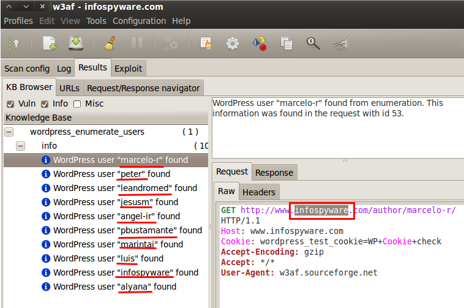Select WordPress user "infospyware" found entry
Image resolution: width=464 pixels, height=308 pixels.
(125, 272)
